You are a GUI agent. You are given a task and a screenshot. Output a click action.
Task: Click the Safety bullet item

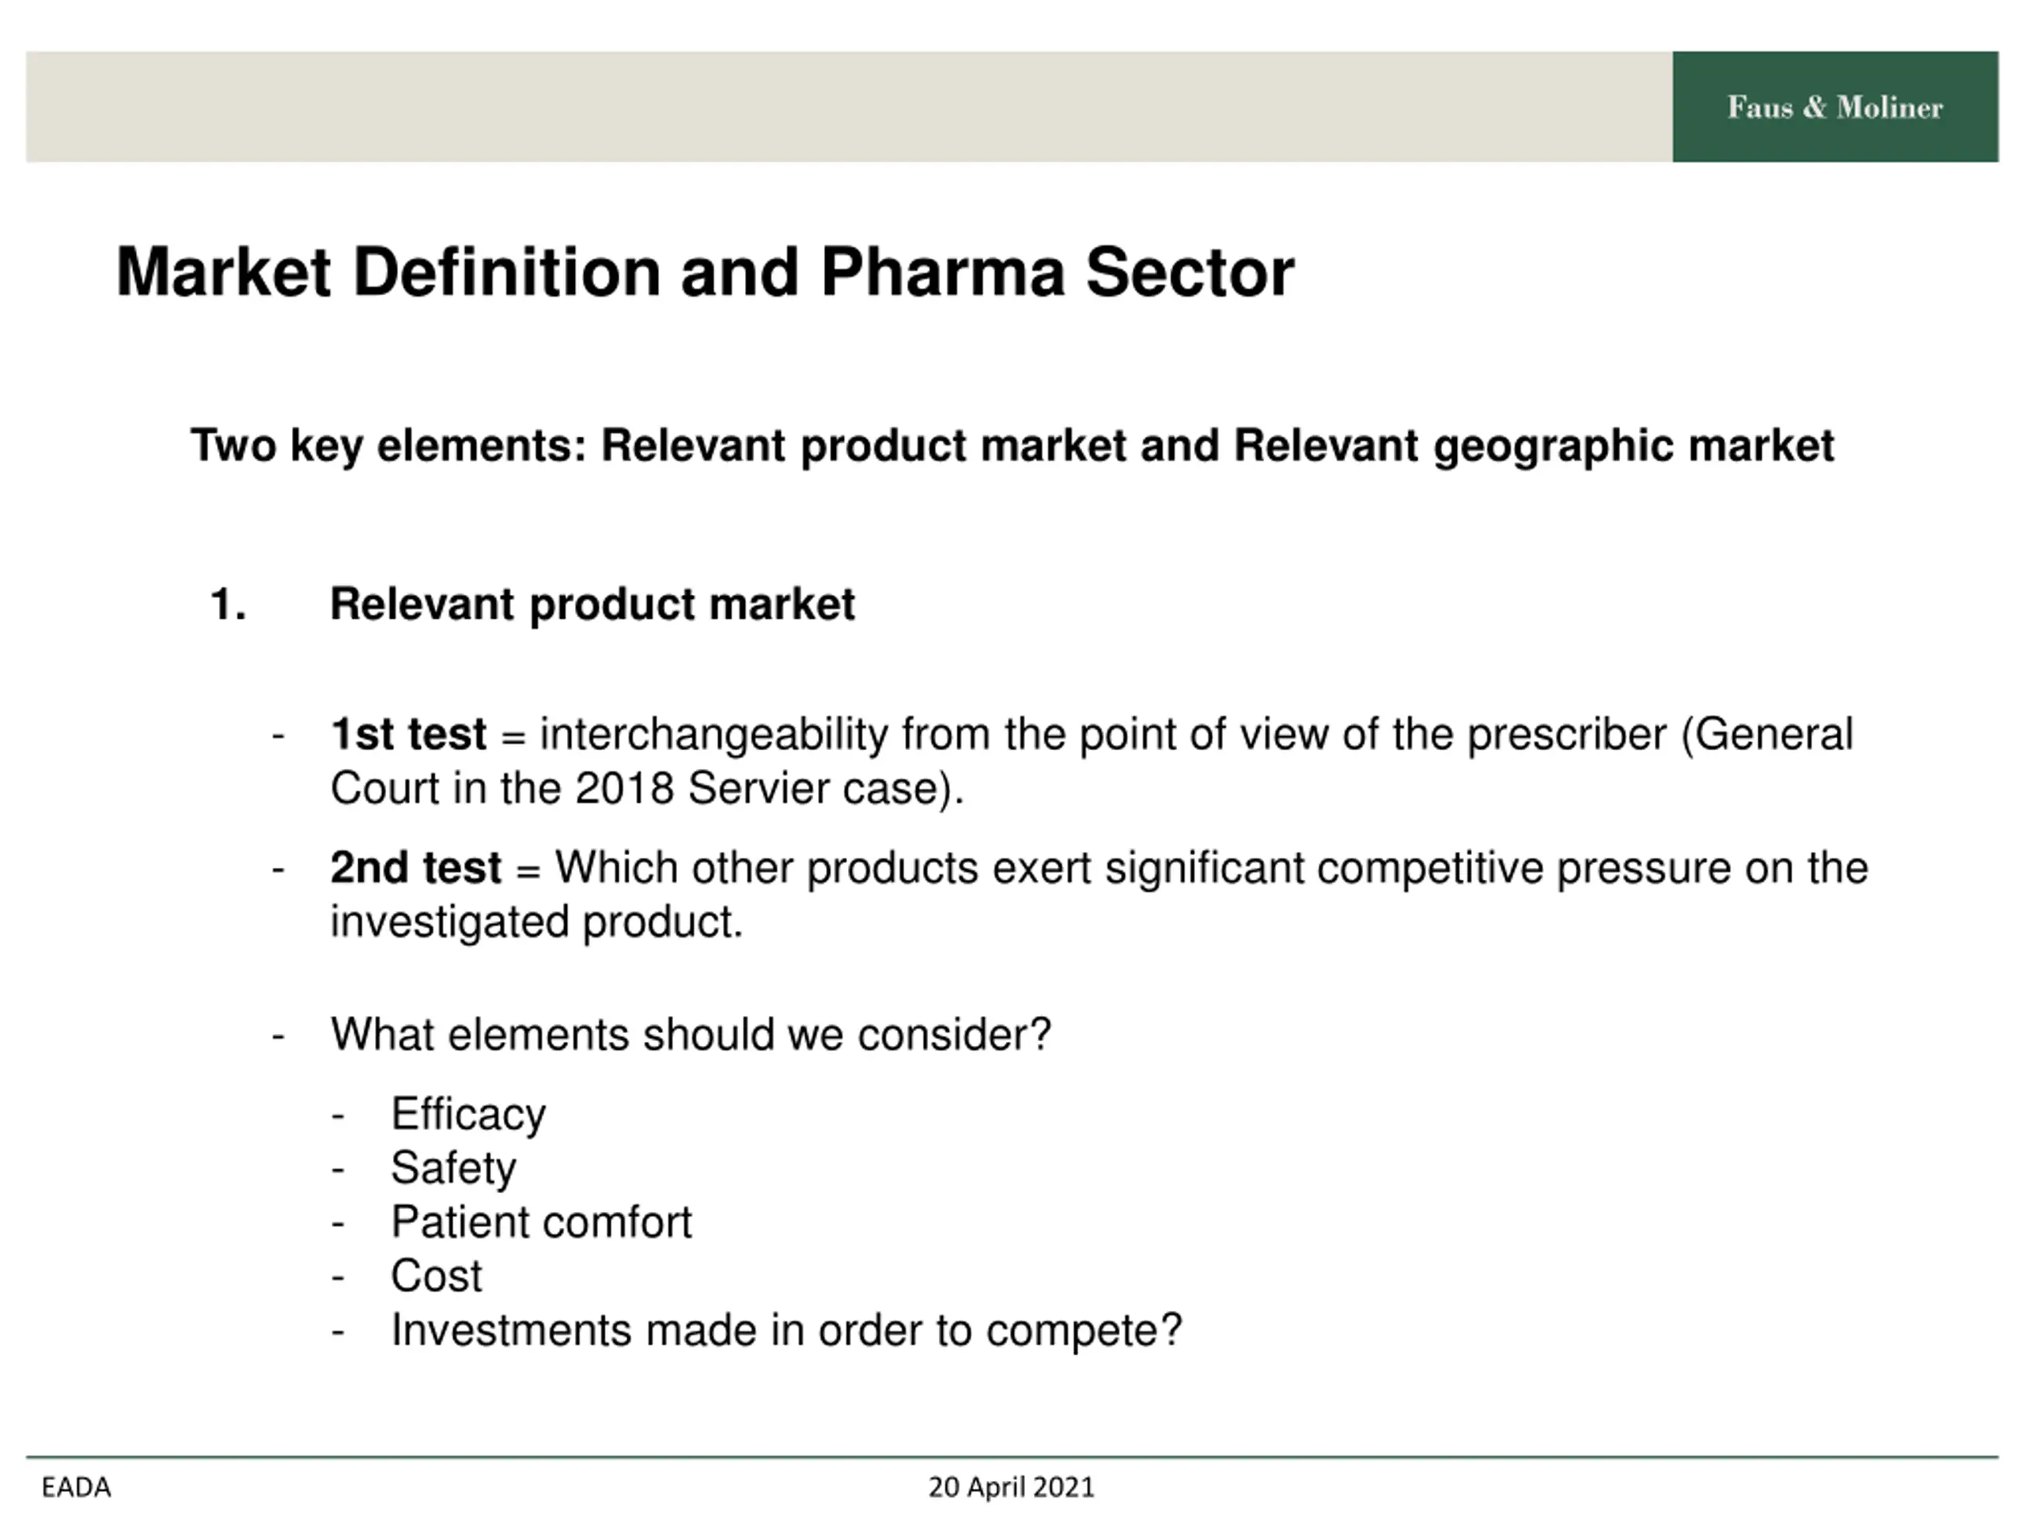tap(453, 1169)
